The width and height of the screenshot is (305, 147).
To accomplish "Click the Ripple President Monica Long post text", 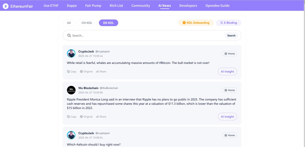I will point(151,104).
